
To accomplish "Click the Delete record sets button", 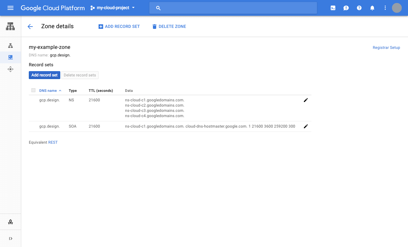I will click(x=80, y=75).
